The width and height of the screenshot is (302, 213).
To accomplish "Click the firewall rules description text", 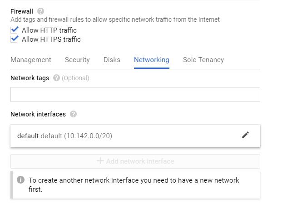I will 115,19.
